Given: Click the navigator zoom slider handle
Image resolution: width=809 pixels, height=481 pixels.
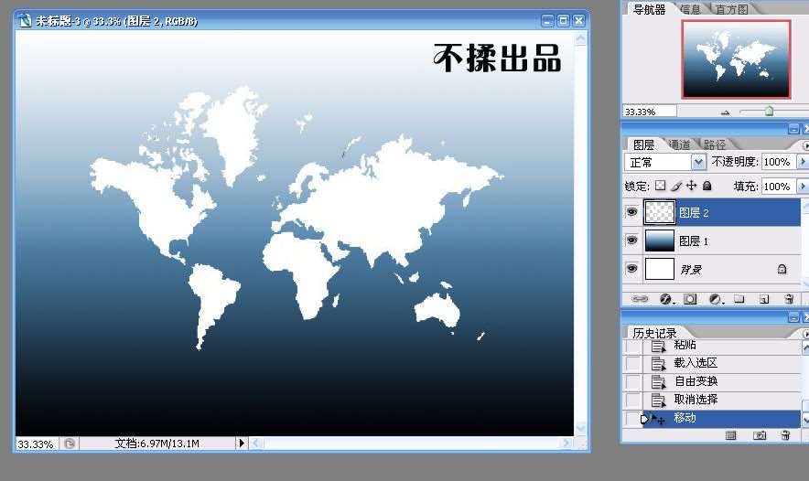Looking at the screenshot, I should [x=769, y=112].
